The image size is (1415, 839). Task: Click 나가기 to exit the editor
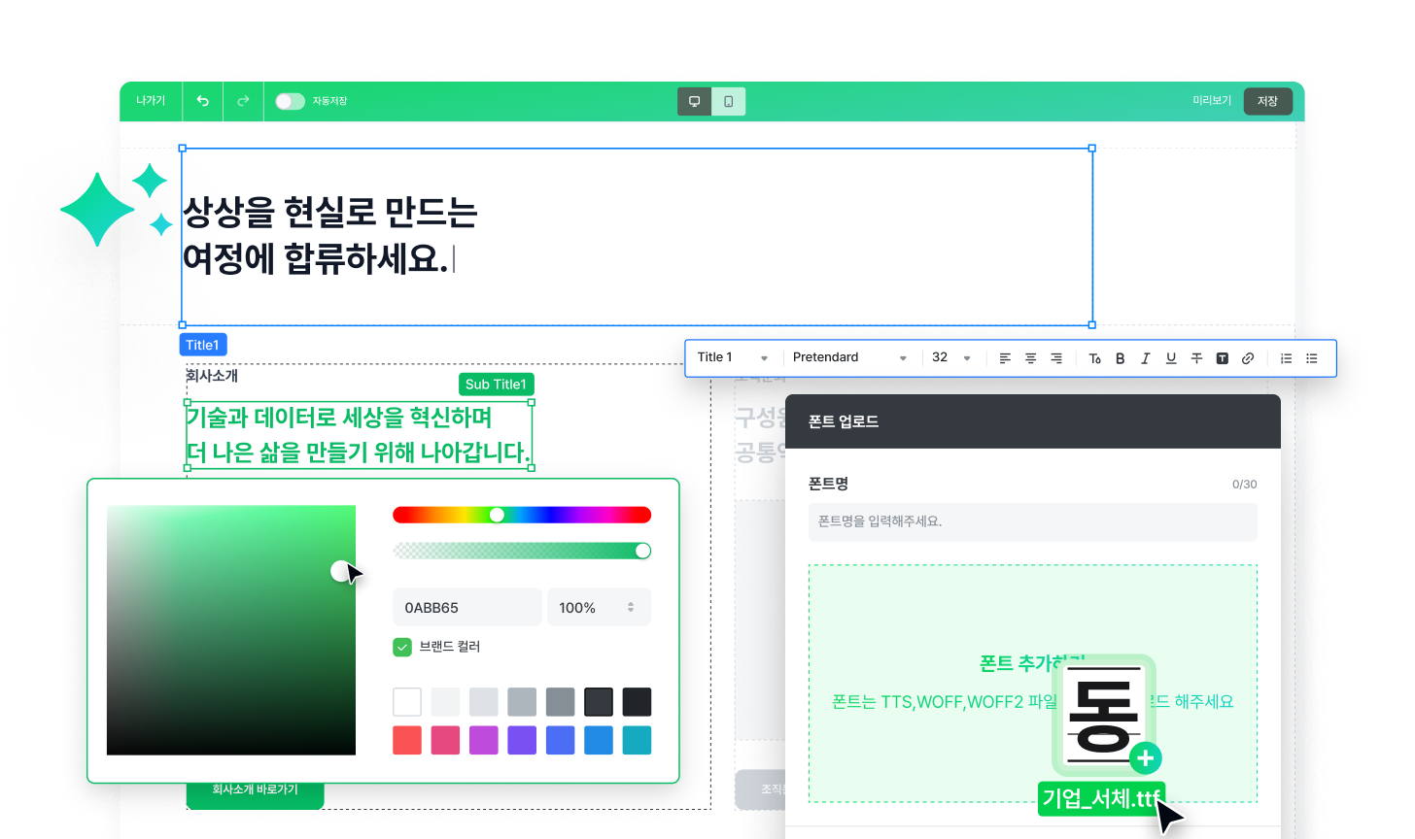point(151,101)
